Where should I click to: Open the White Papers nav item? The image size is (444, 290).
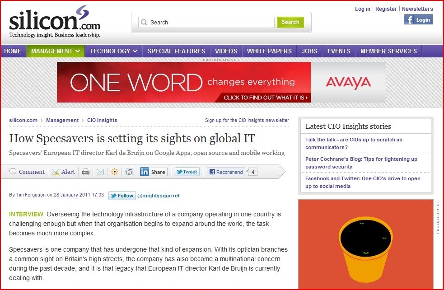tap(269, 51)
